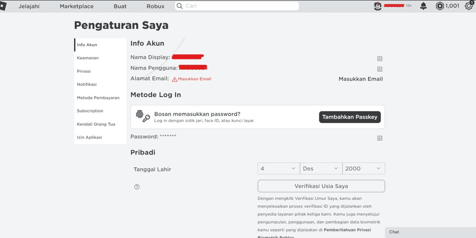Open the birth day dropdown showing 4
The width and height of the screenshot is (476, 238).
click(x=279, y=168)
